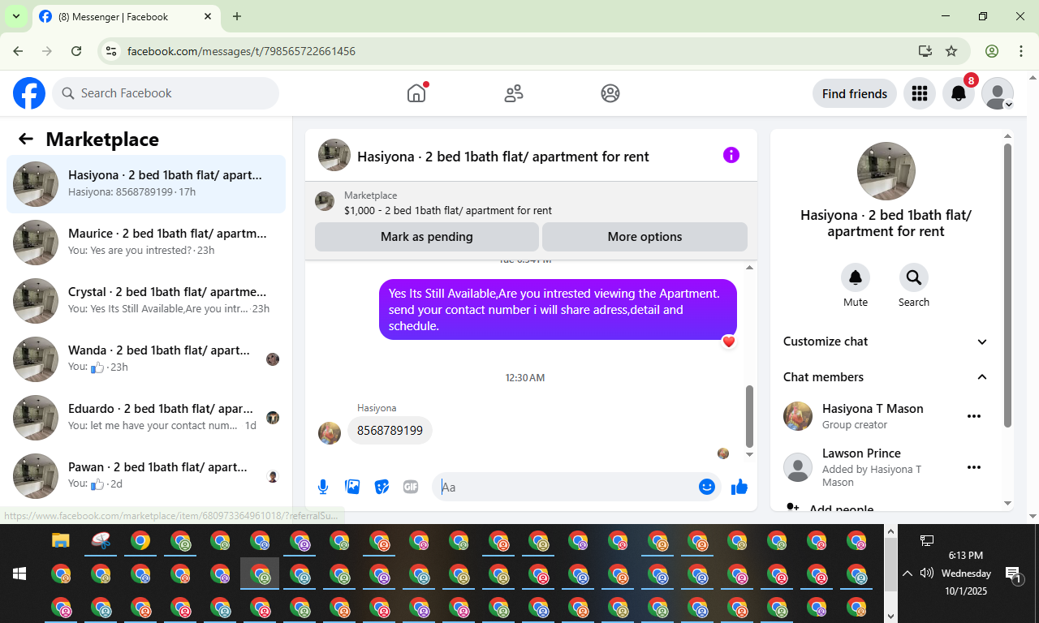Click the 12:30 AM timestamp in chat
The height and width of the screenshot is (623, 1039).
pos(525,378)
